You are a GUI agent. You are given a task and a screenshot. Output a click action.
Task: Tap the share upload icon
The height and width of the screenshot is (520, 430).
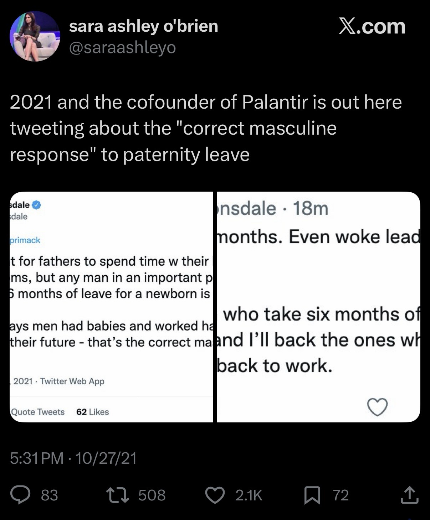click(409, 495)
